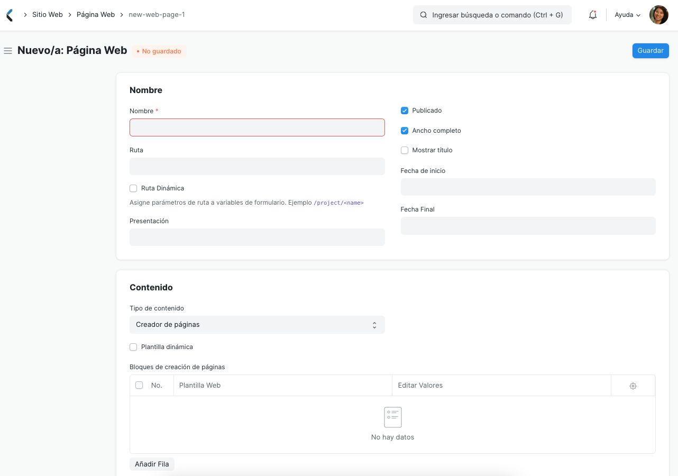The width and height of the screenshot is (678, 476).
Task: Focus the Ruta input field
Action: click(257, 166)
